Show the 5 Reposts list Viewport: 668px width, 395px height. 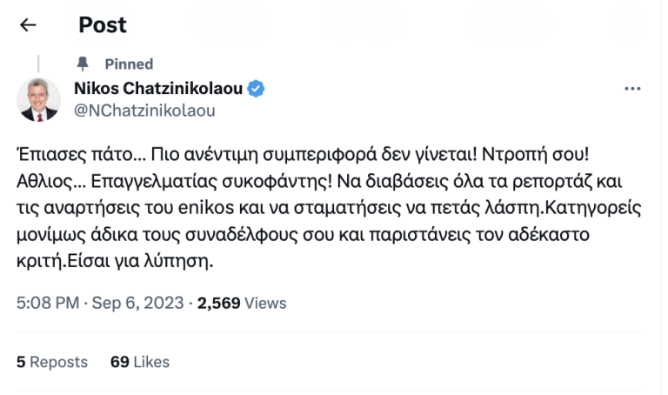[x=52, y=361]
